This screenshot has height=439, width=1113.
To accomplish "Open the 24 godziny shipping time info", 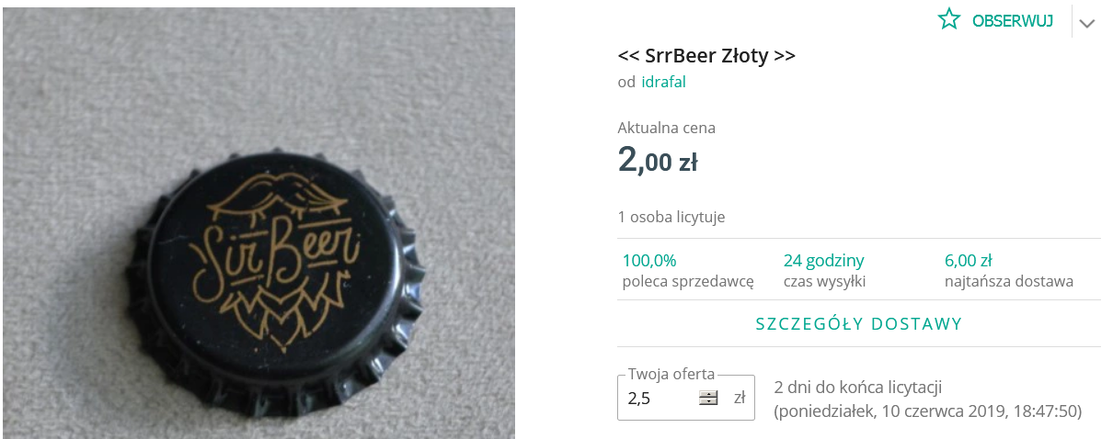I will 823,260.
